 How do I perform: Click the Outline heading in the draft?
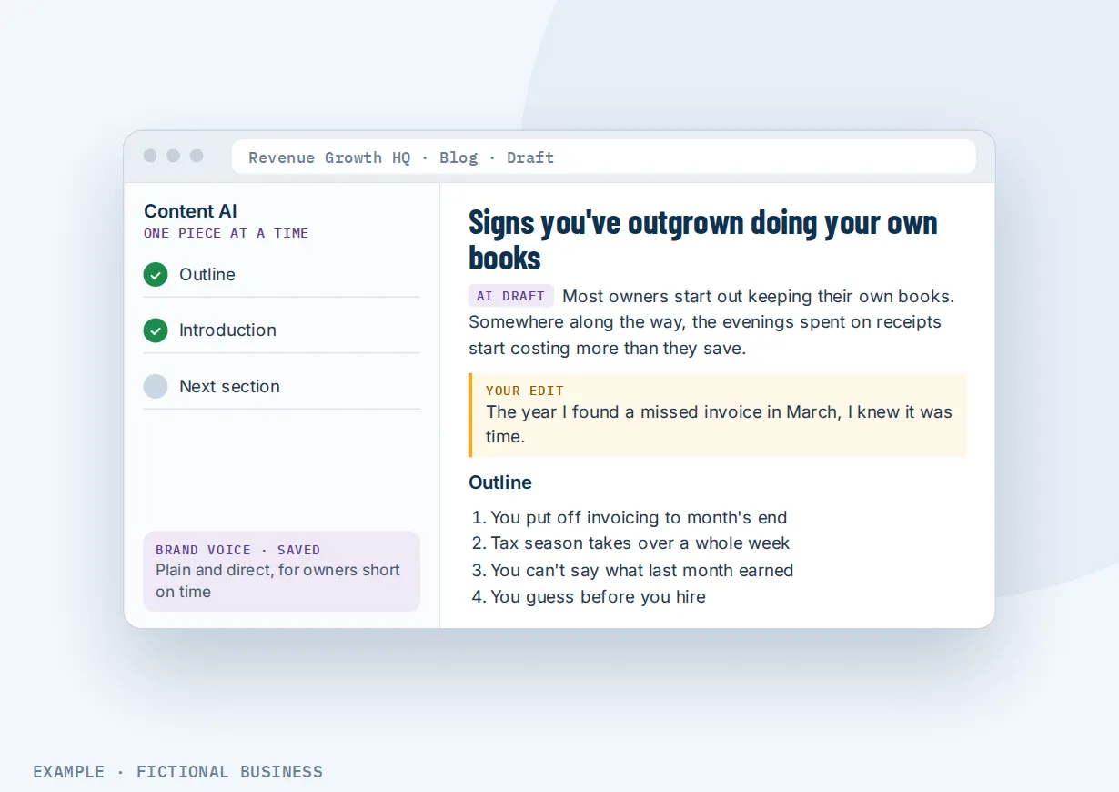[x=500, y=482]
